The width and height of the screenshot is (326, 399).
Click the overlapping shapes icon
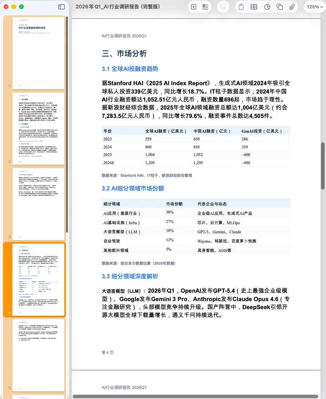click(279, 7)
